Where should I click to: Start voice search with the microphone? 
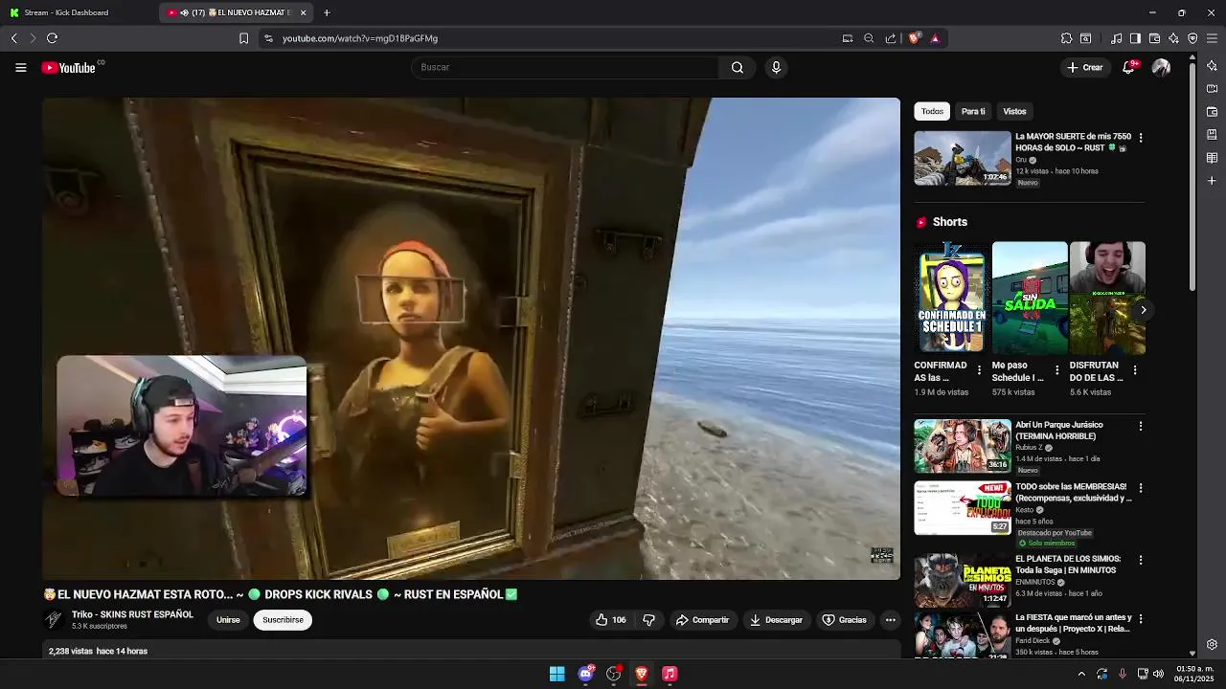(776, 67)
